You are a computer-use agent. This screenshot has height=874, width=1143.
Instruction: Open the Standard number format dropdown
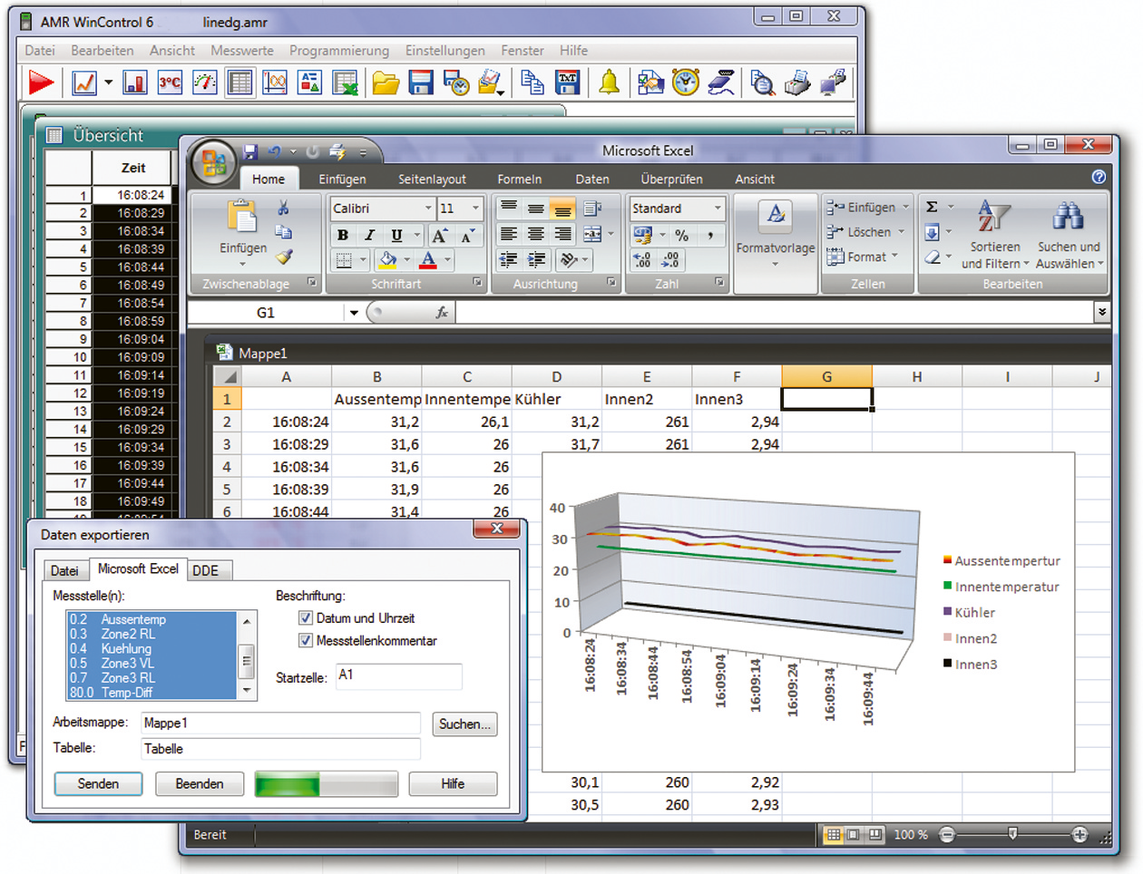(x=718, y=209)
